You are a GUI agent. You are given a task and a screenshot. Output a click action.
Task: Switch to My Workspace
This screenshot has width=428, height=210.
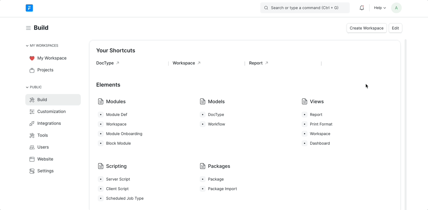tap(52, 58)
